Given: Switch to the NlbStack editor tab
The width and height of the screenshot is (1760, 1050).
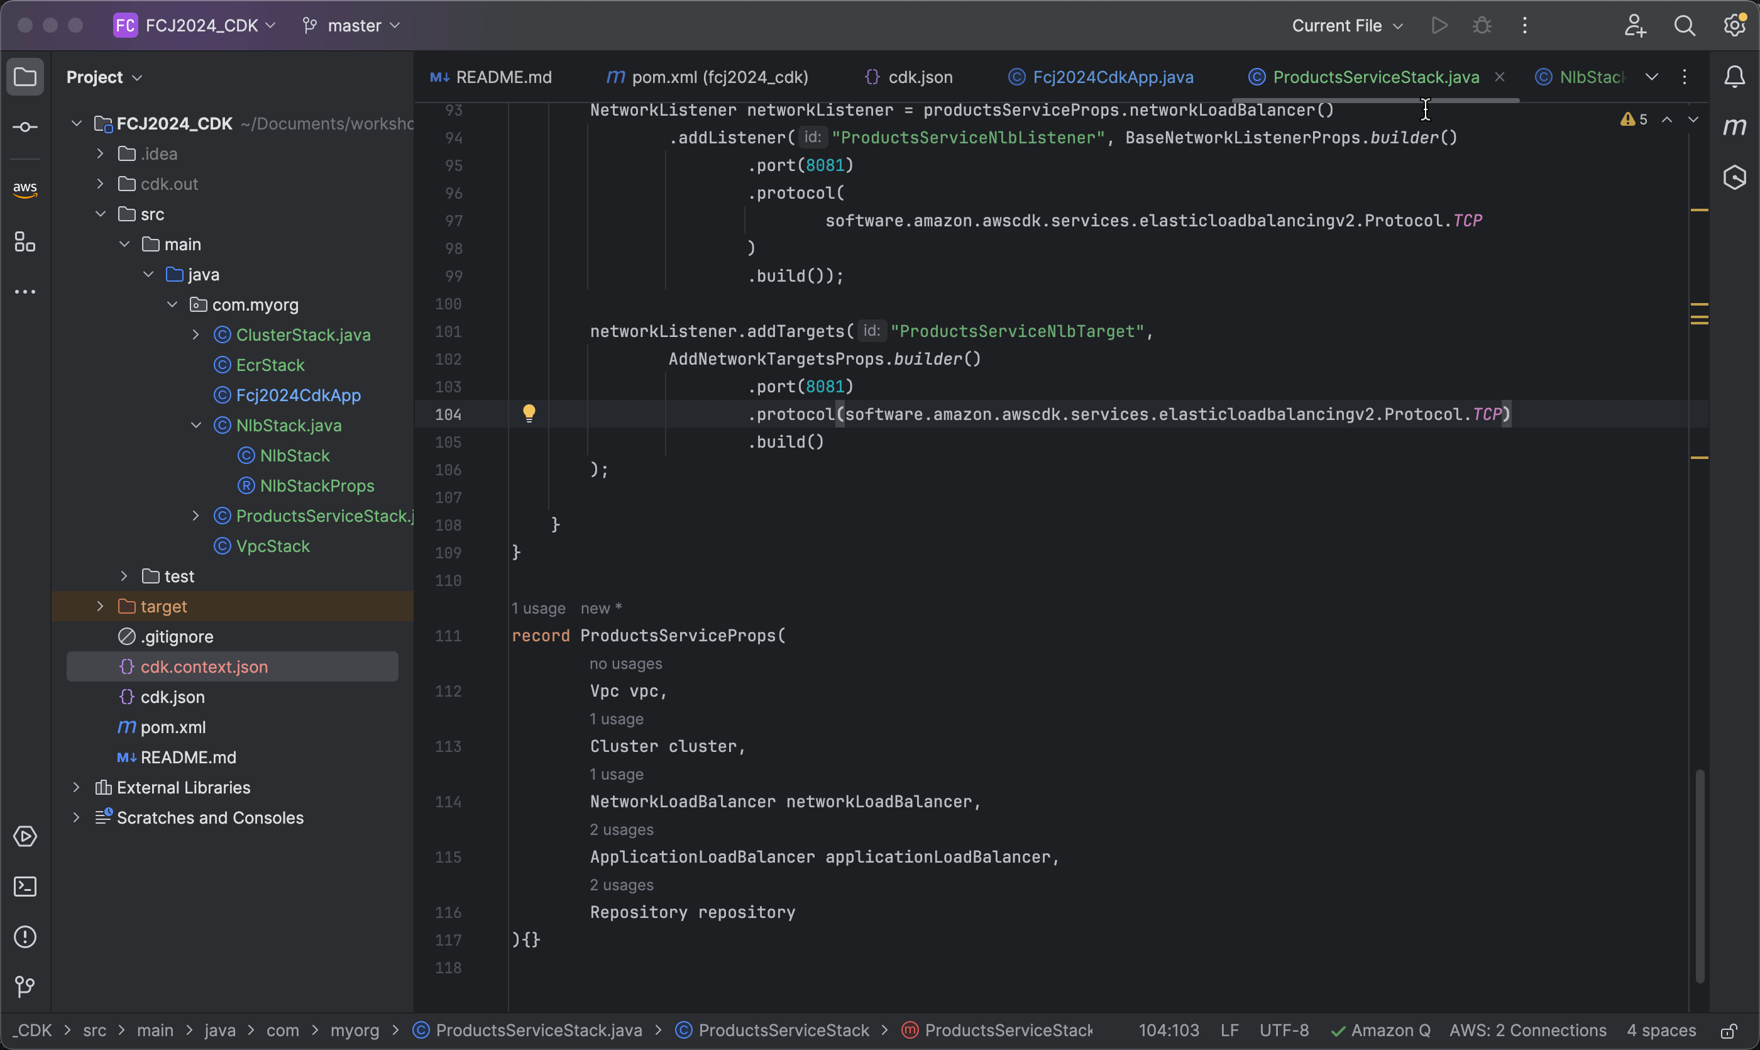Looking at the screenshot, I should 1580,77.
